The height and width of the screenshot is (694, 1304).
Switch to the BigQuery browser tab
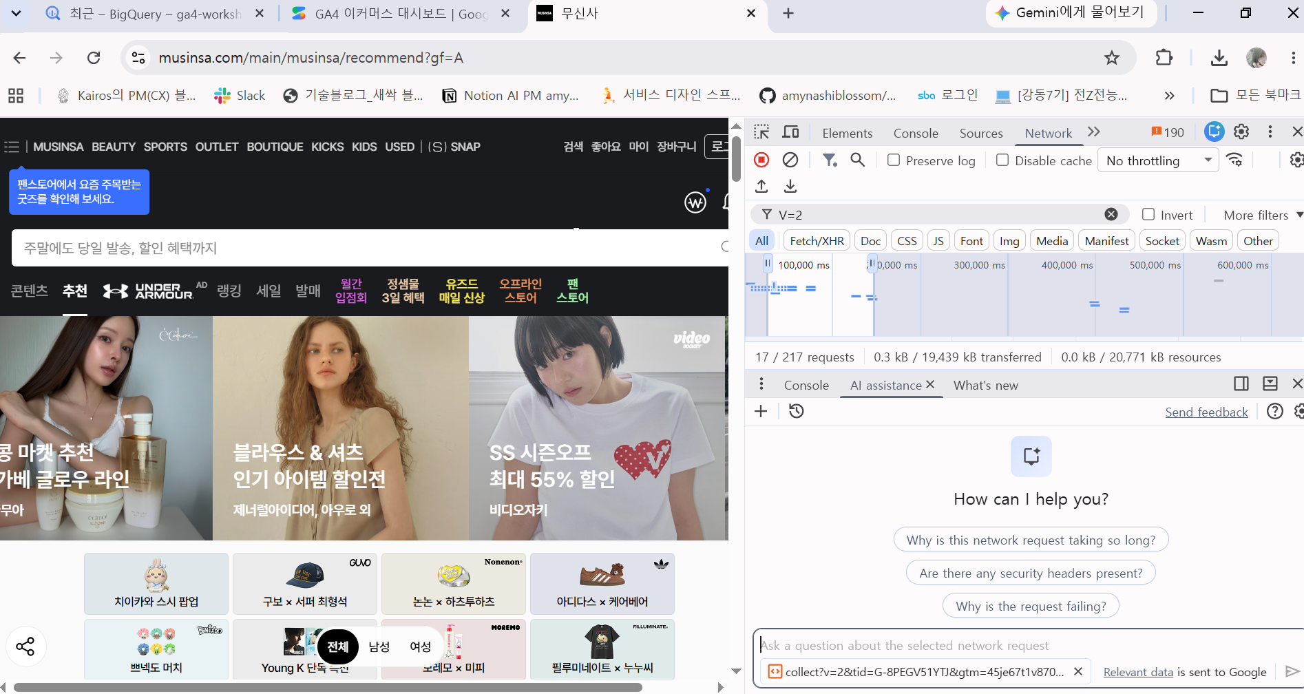pos(156,14)
